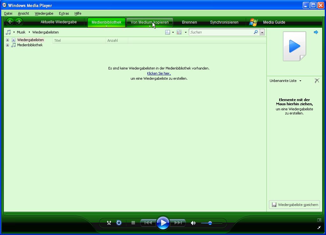Image resolution: width=326 pixels, height=235 pixels.
Task: Click the music note category icon
Action: click(x=8, y=32)
